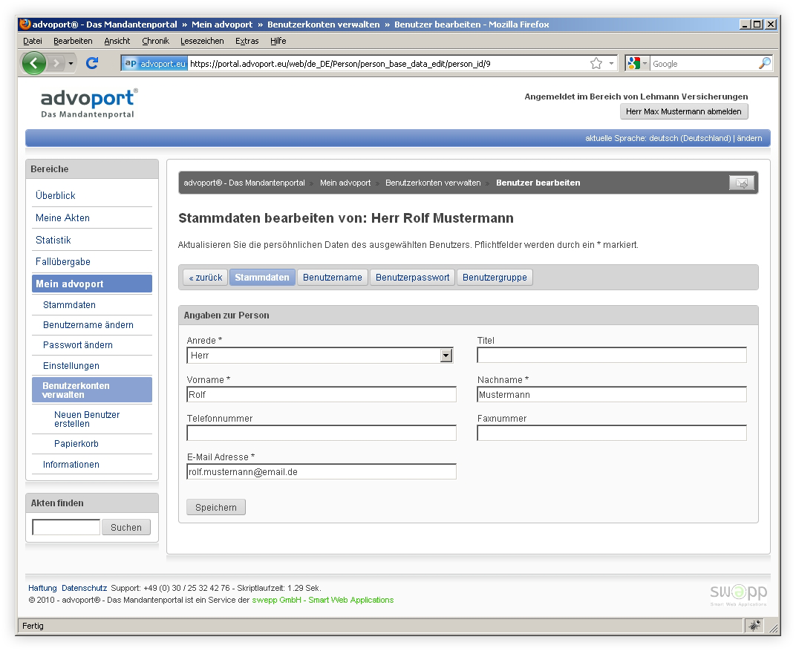Click the ändern language link

[x=749, y=138]
